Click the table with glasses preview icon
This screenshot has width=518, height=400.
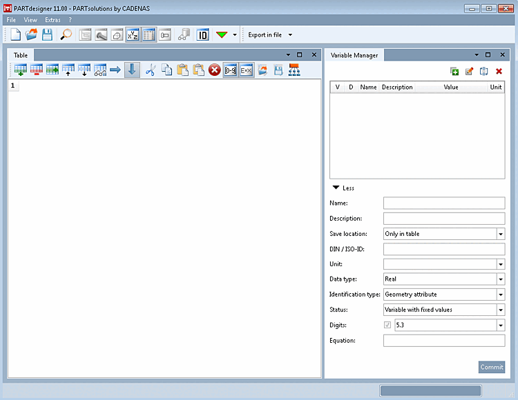[x=100, y=70]
